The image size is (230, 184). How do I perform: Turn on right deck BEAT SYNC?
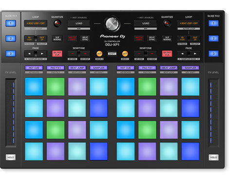click(x=152, y=38)
